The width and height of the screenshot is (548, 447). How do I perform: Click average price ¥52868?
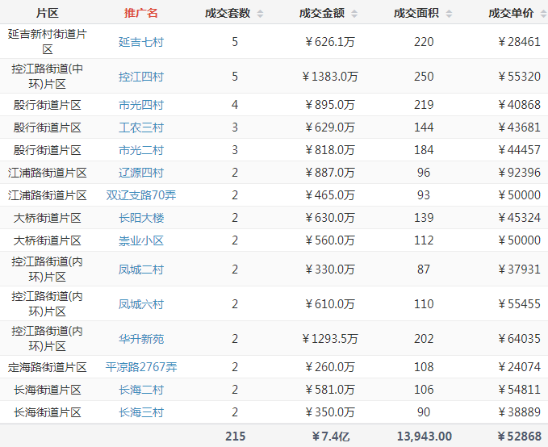pos(519,437)
